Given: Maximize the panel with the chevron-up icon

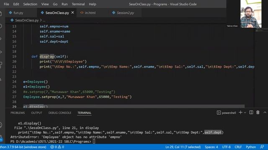Looking at the screenshot, I should 265,112.
